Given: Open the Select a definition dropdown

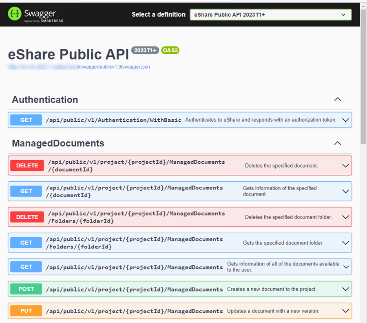Looking at the screenshot, I should click(x=270, y=15).
